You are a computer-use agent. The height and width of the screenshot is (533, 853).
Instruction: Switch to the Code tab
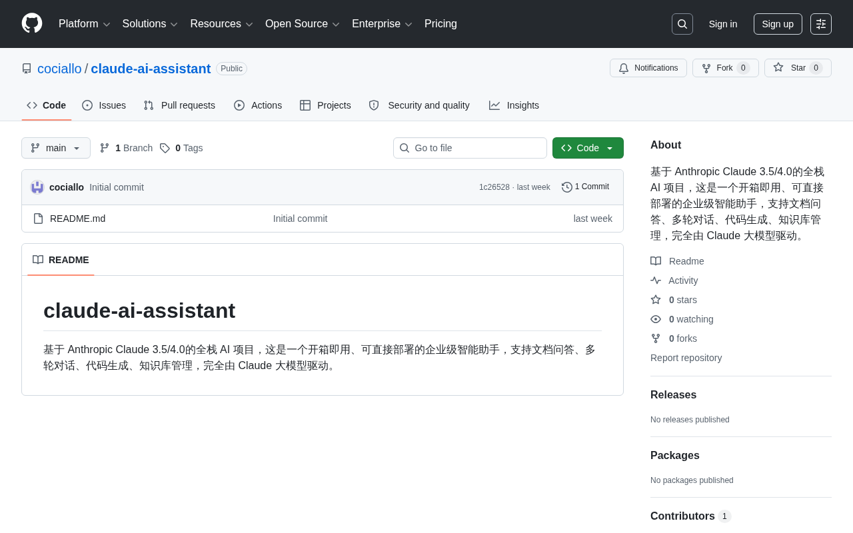(47, 105)
